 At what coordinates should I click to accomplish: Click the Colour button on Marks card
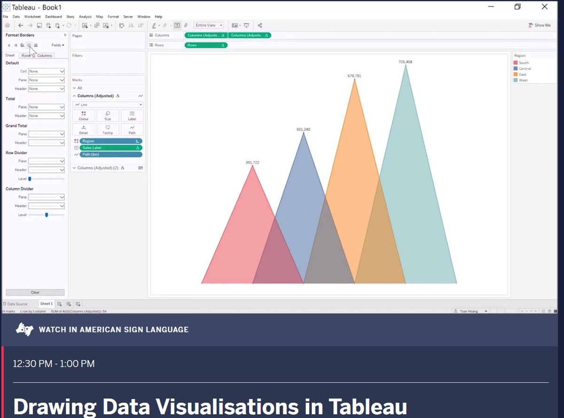[x=83, y=116]
